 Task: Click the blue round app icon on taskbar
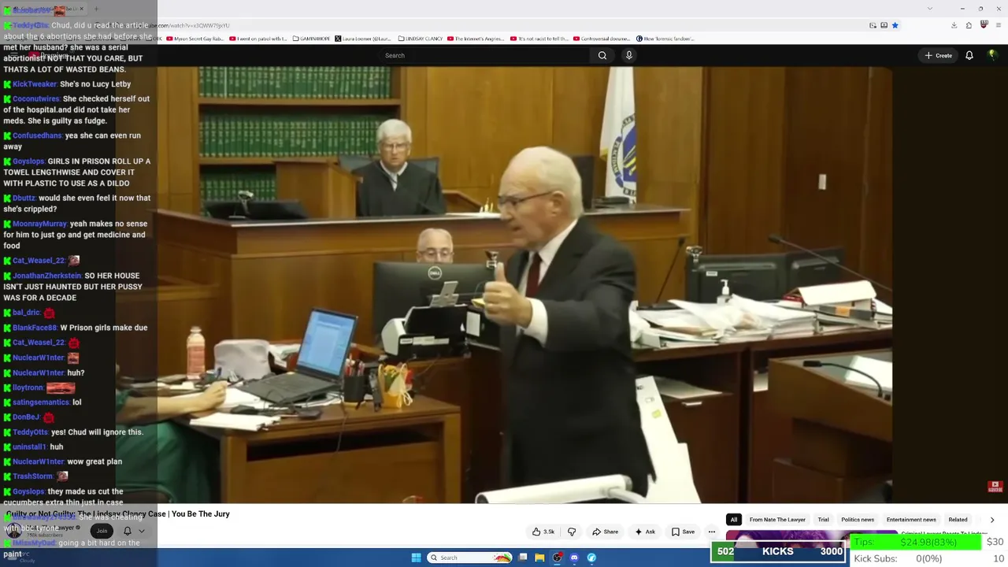(591, 558)
